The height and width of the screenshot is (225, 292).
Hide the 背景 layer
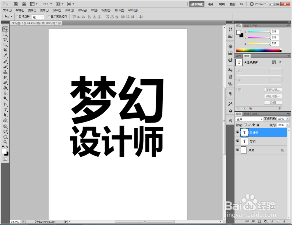point(237,150)
